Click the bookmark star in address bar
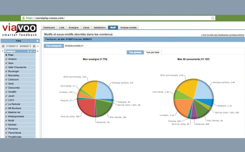 click(x=213, y=18)
